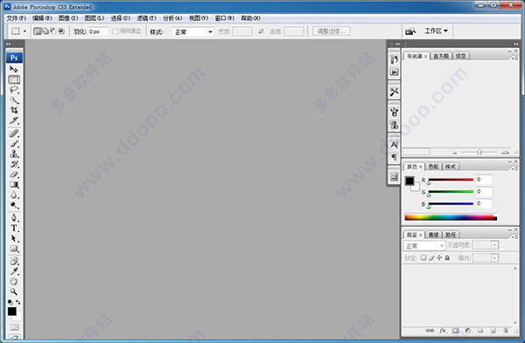Select the Move tool
Viewport: 525px width, 343px height.
(x=14, y=69)
